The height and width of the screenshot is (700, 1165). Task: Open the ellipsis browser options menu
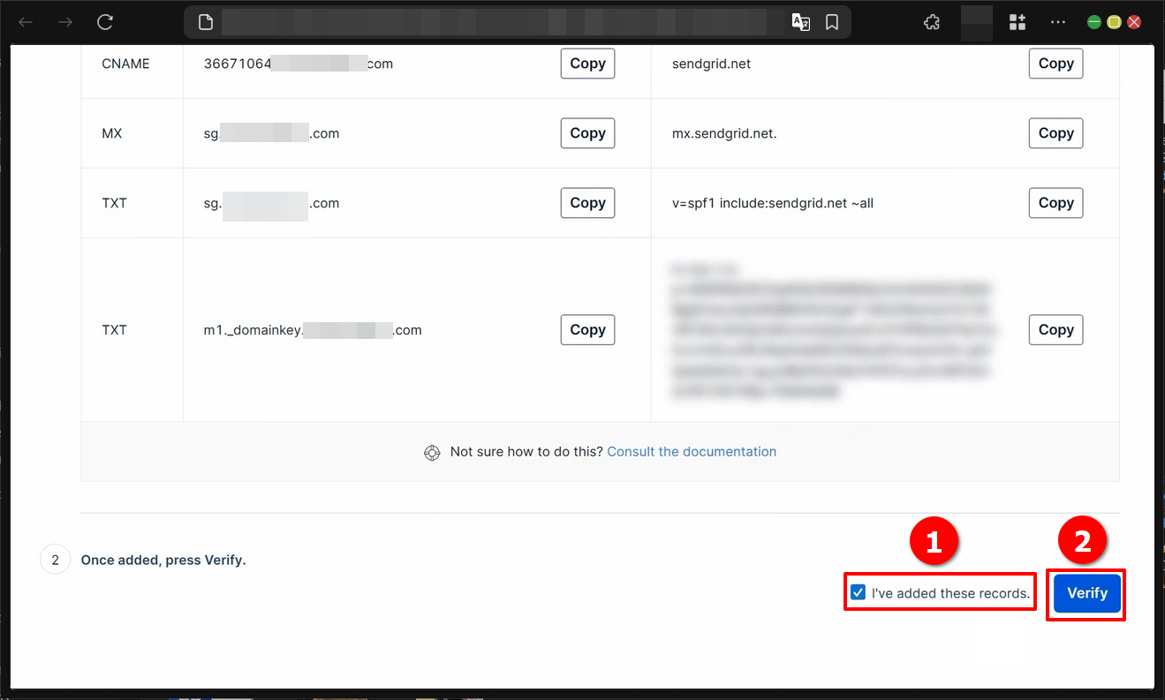pos(1057,22)
